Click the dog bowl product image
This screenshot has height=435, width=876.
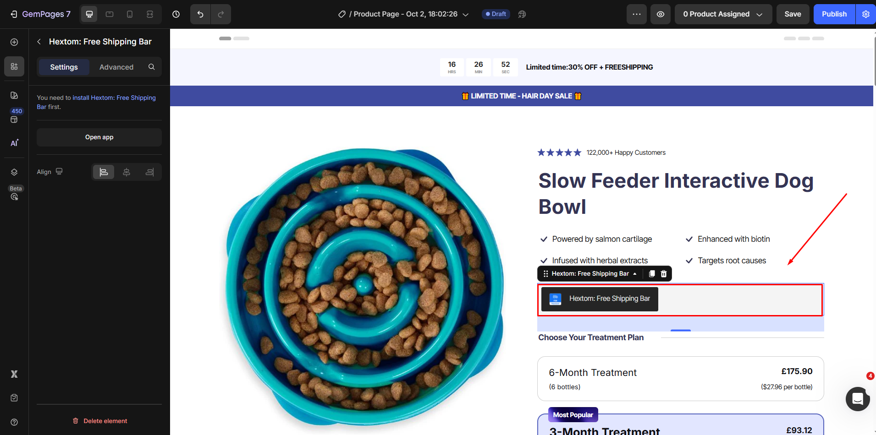364,286
